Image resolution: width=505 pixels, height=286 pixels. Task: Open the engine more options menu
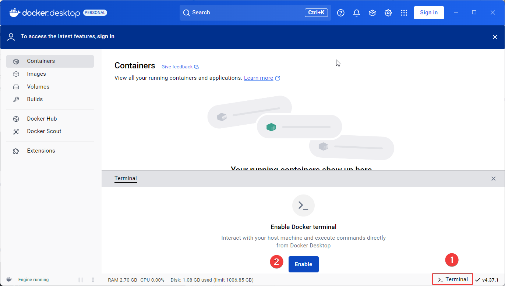pos(93,280)
